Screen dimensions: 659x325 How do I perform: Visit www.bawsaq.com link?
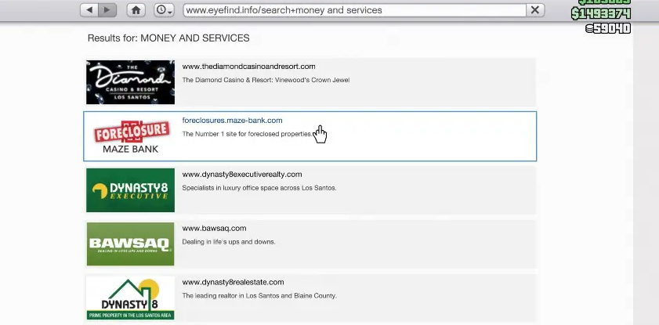pyautogui.click(x=214, y=229)
